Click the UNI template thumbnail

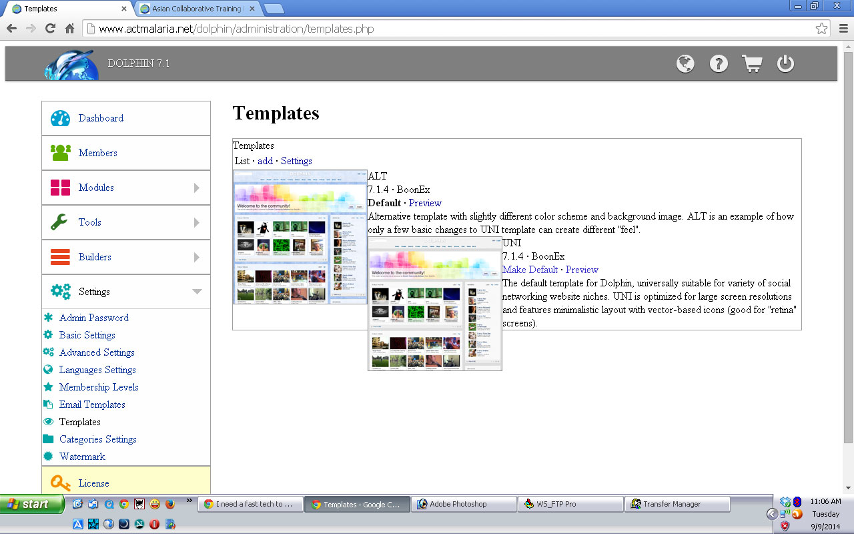pos(435,304)
